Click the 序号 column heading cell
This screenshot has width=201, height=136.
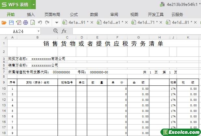(12, 83)
